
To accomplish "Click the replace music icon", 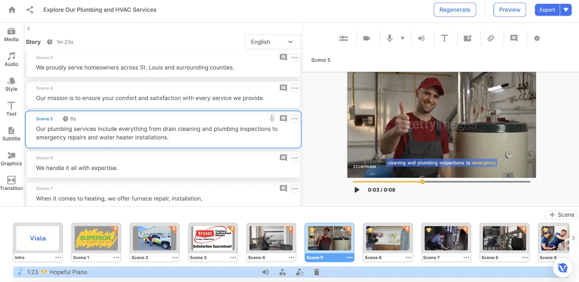I will [x=300, y=272].
